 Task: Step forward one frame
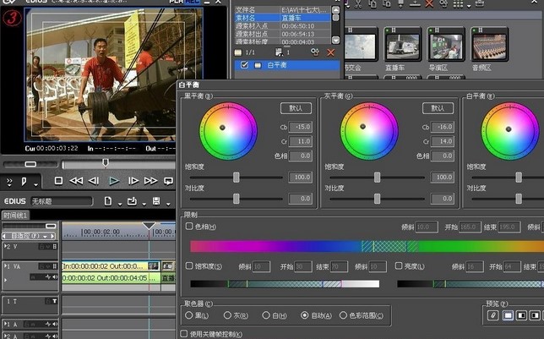point(133,181)
